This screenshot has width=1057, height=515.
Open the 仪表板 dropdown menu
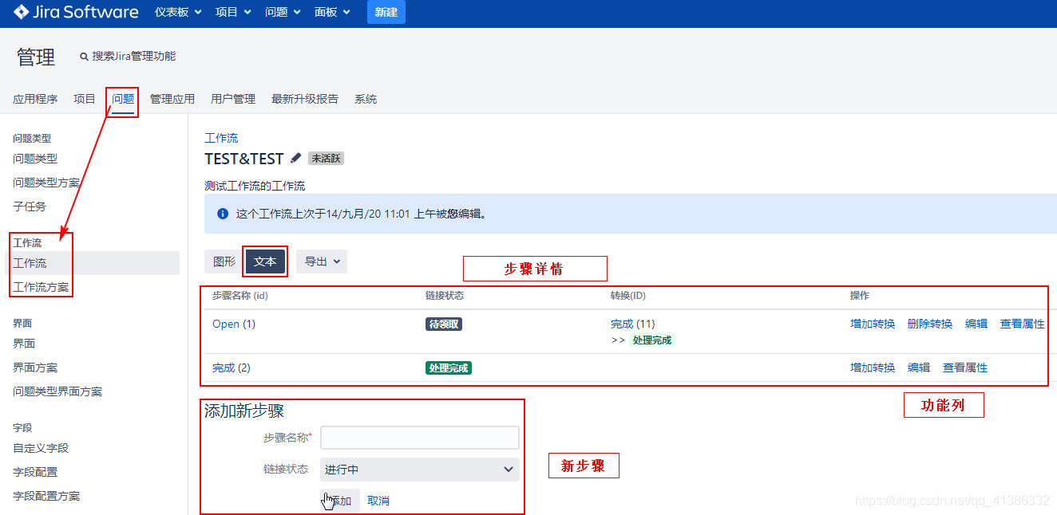click(178, 12)
